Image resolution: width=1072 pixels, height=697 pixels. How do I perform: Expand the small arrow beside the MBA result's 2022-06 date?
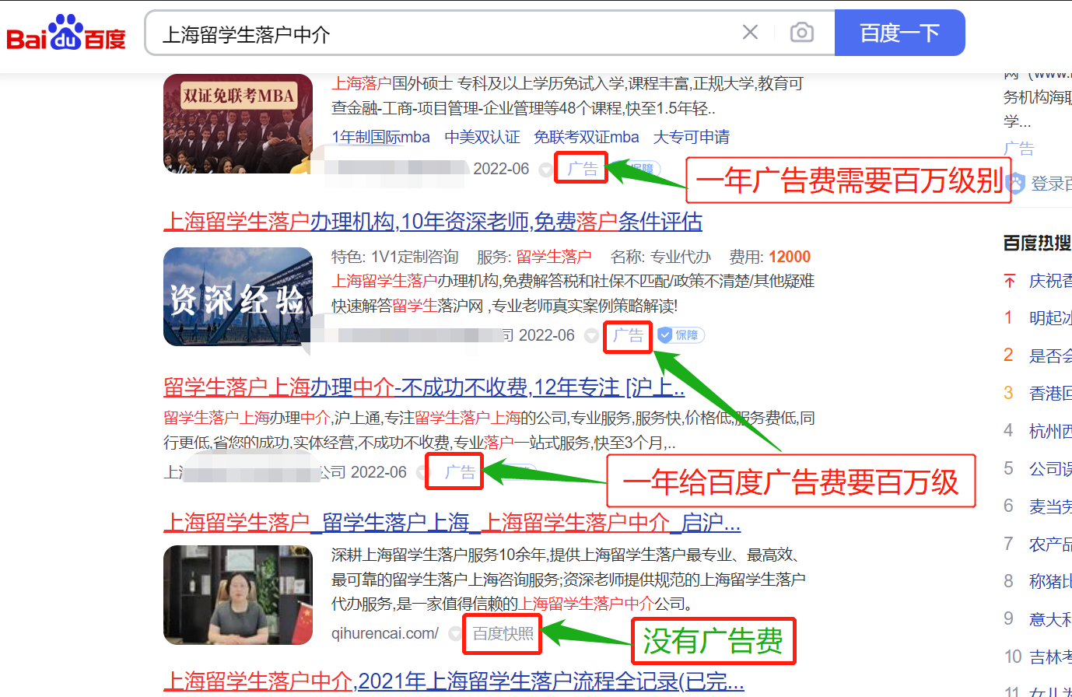[x=545, y=170]
